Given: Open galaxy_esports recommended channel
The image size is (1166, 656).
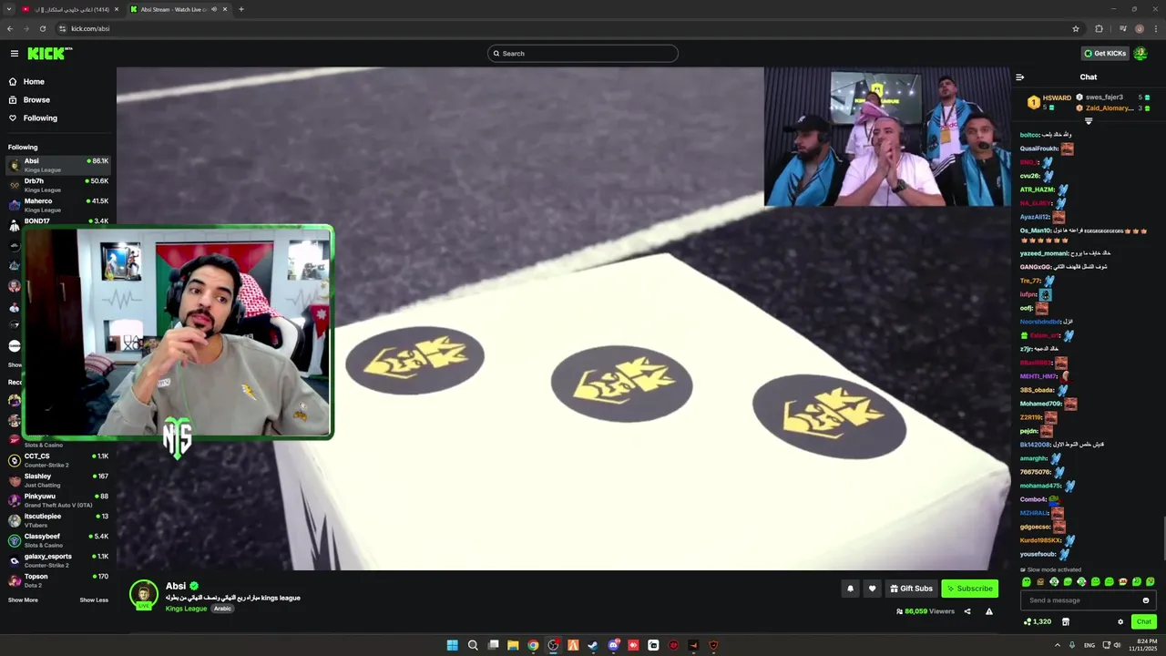Looking at the screenshot, I should [x=58, y=560].
